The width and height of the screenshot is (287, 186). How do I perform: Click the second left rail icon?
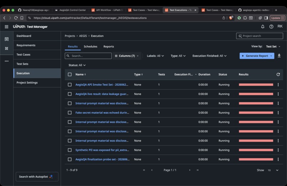tap(7, 48)
